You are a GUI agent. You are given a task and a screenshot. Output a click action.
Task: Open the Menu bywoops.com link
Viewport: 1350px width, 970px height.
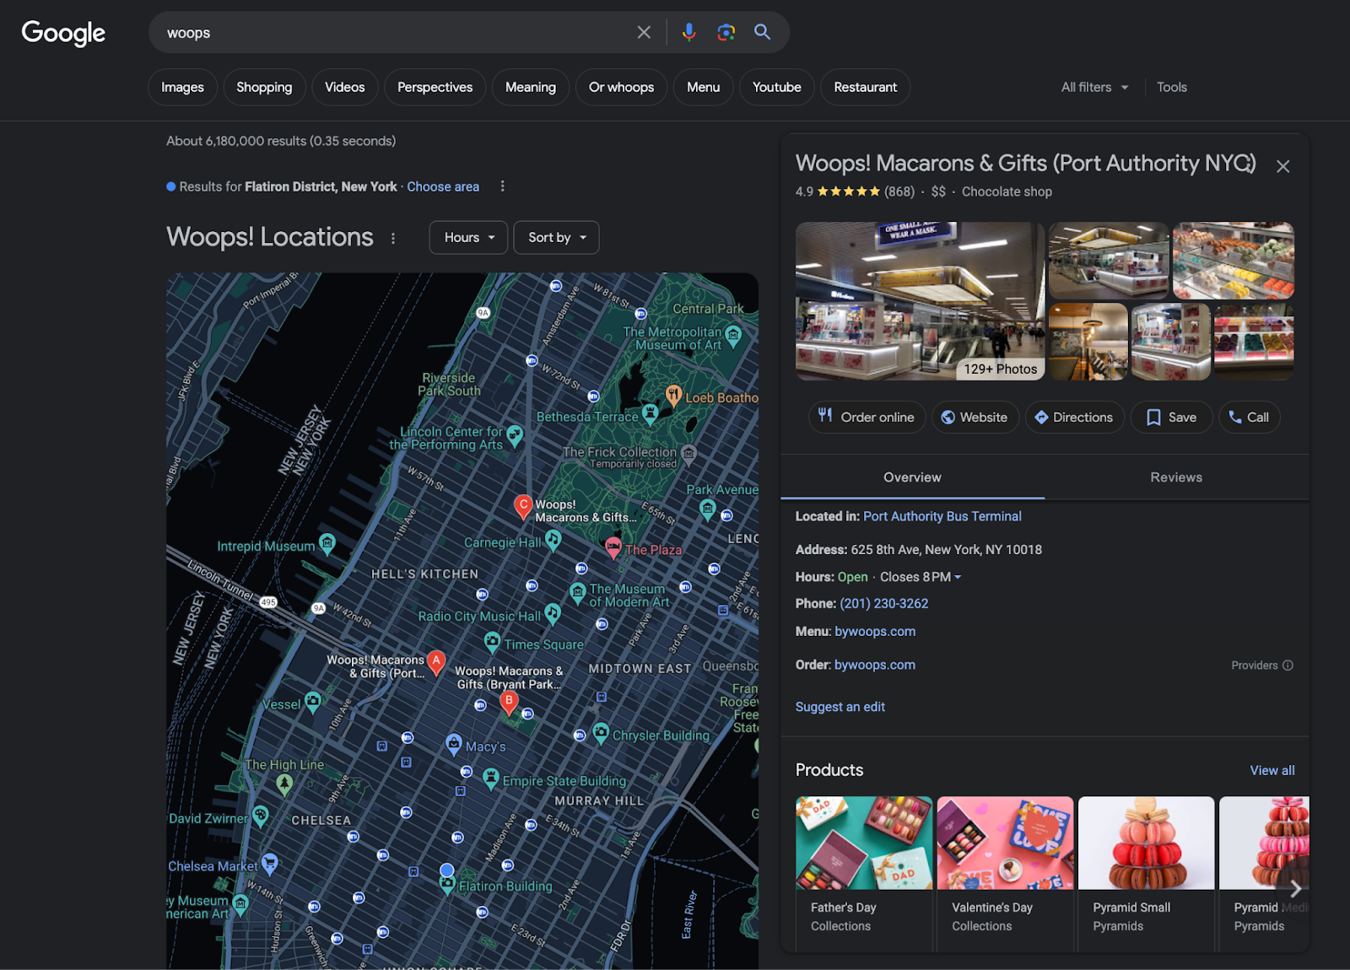click(x=875, y=632)
